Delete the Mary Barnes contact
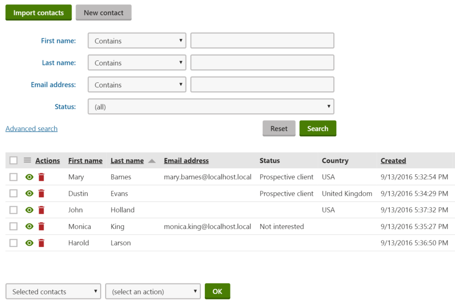 [x=41, y=177]
